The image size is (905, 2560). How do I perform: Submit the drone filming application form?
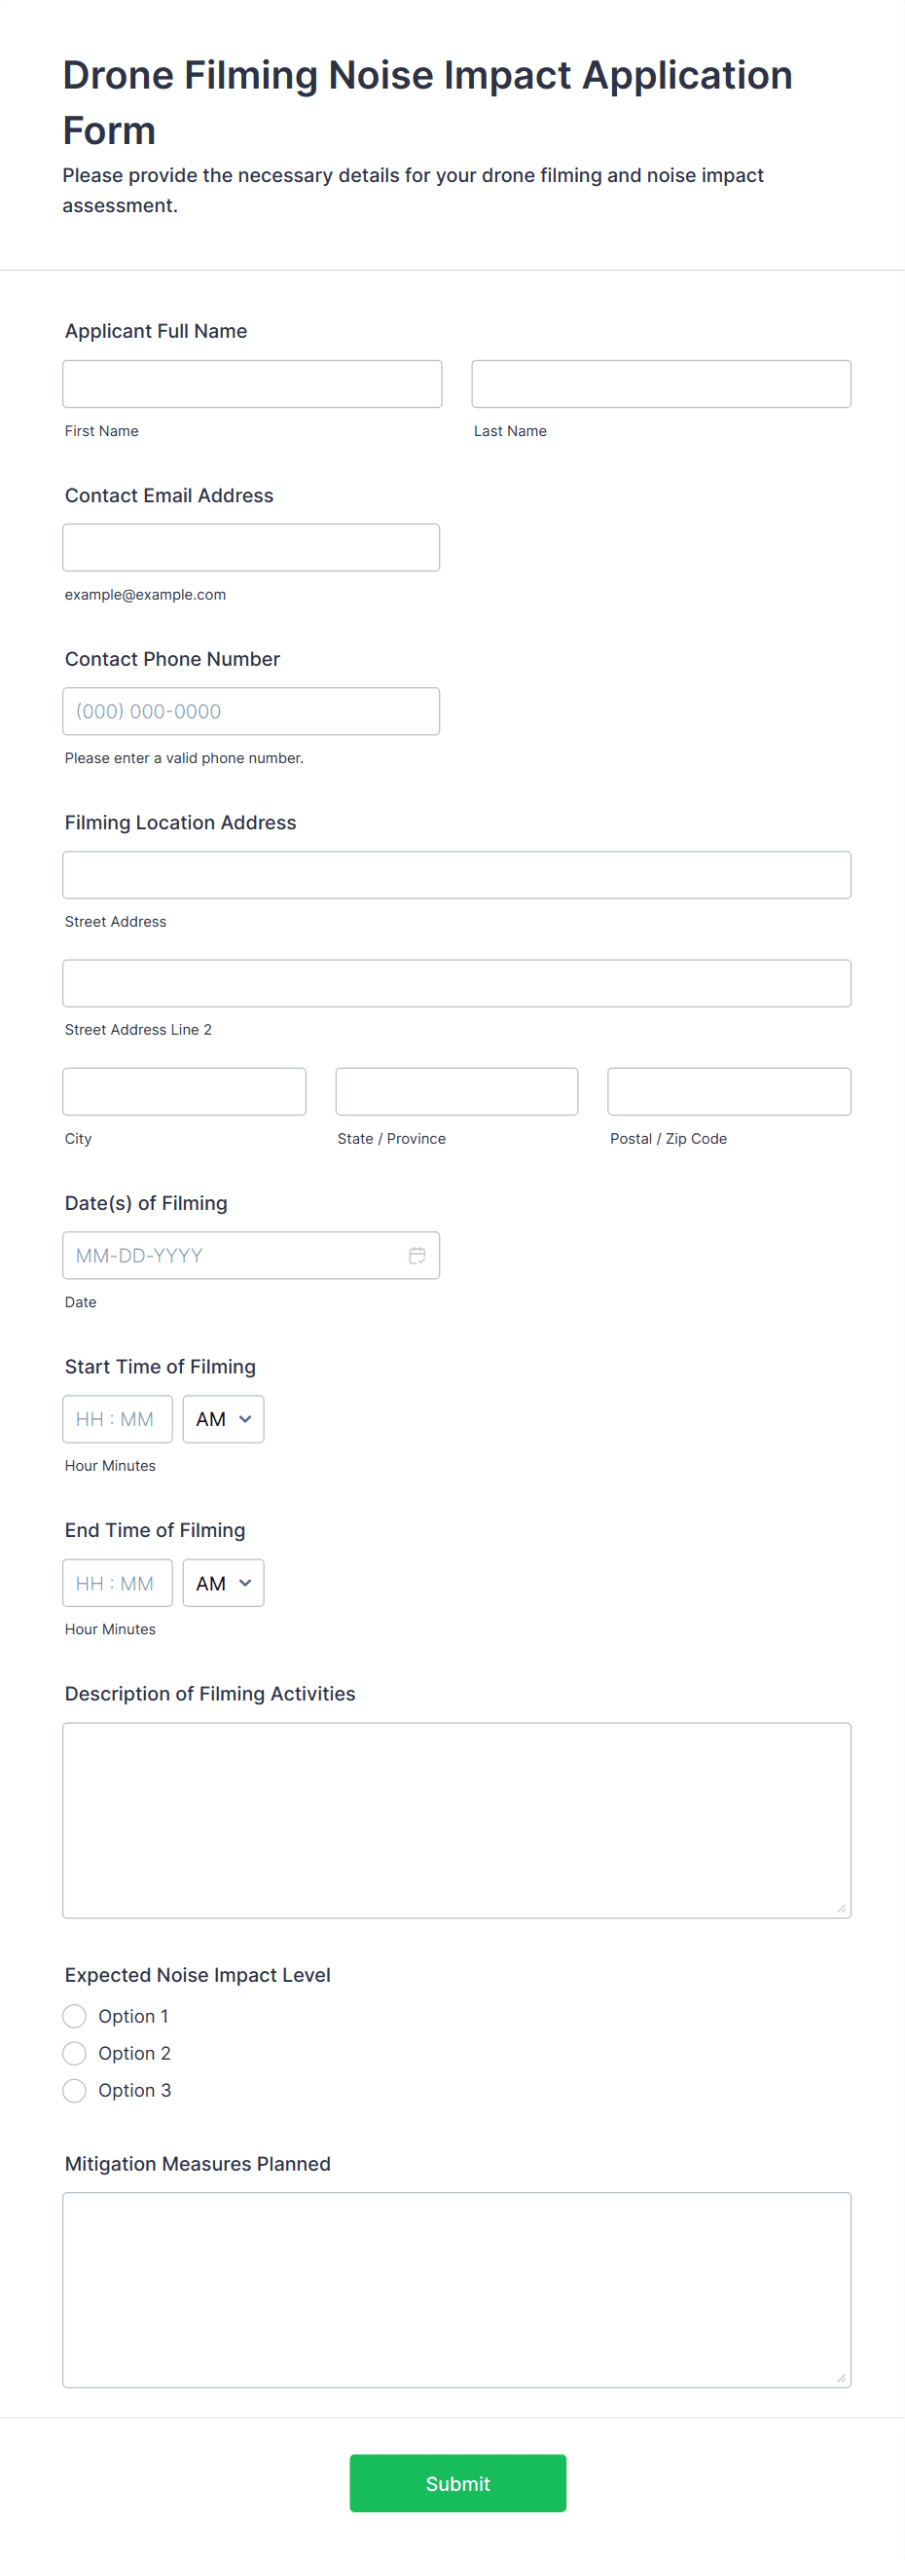(x=458, y=2483)
